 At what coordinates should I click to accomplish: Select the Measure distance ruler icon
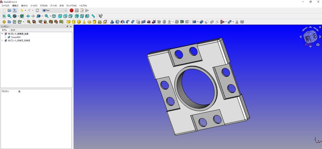[93, 16]
